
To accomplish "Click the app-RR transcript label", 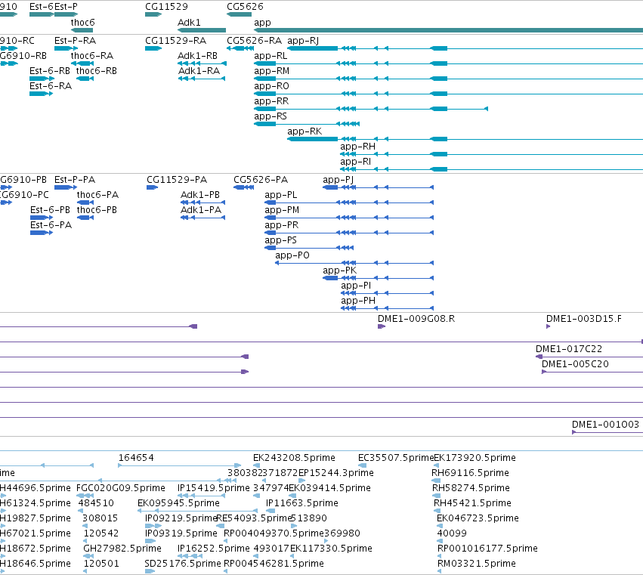I will [271, 102].
